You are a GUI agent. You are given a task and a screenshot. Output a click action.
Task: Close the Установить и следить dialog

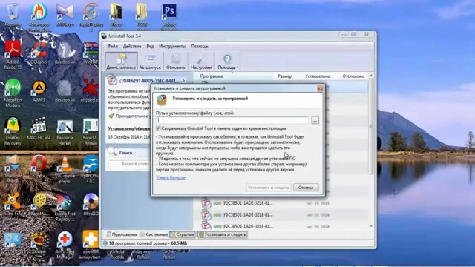[x=320, y=88]
